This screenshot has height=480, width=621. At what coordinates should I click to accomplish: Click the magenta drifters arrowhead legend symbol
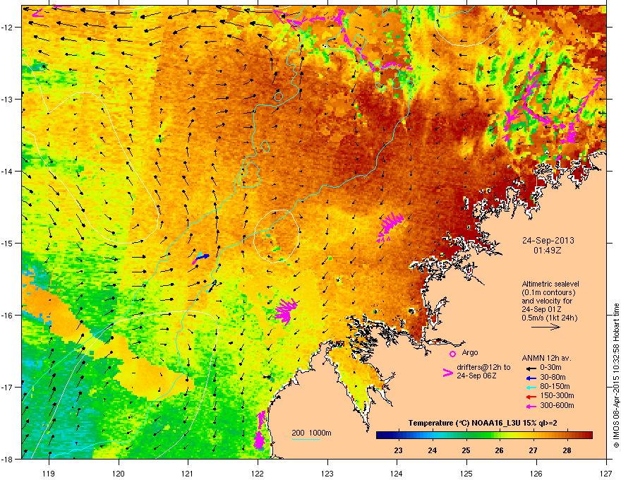pos(448,373)
